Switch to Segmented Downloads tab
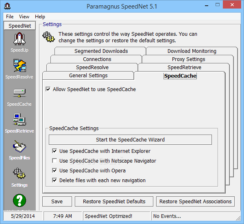The height and width of the screenshot is (224, 244). (101, 51)
